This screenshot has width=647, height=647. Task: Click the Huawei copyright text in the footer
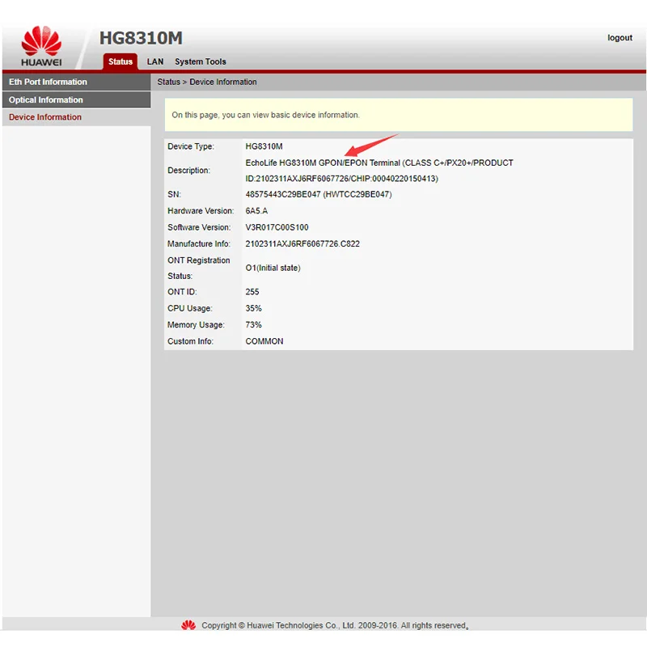coord(335,625)
